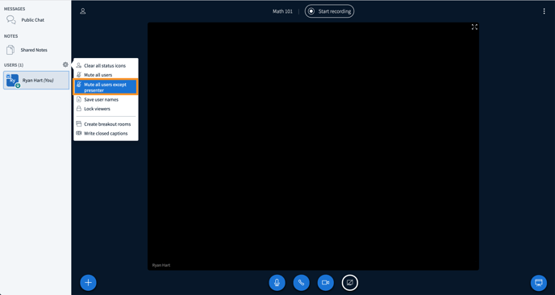This screenshot has width=555, height=295.
Task: Click the black presentation area
Action: (x=313, y=146)
